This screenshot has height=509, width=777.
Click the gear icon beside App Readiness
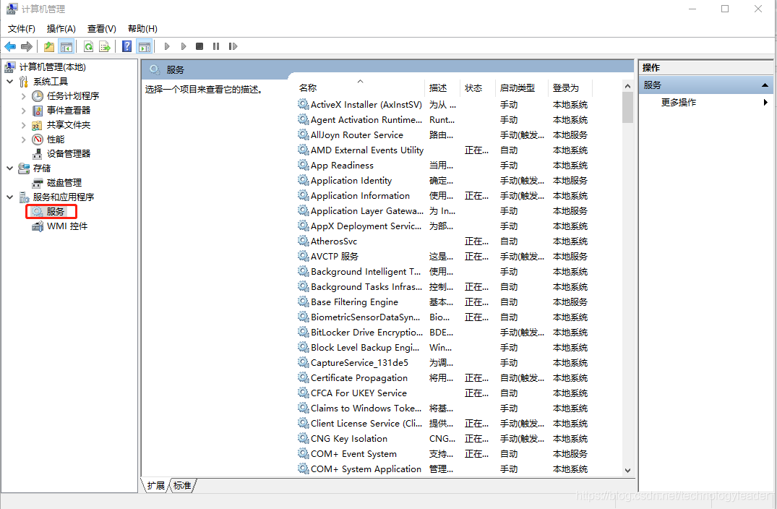click(x=304, y=165)
